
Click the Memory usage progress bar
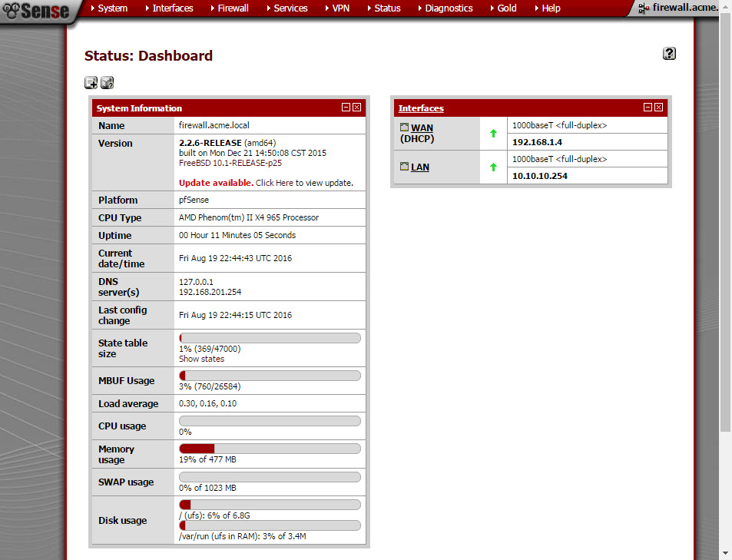(x=270, y=449)
